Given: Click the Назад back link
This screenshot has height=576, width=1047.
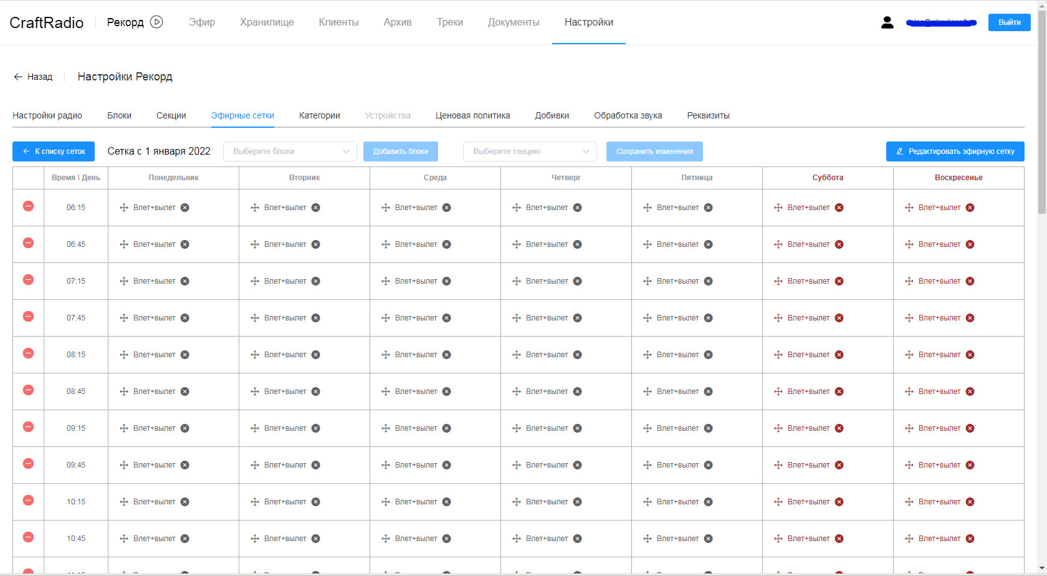Looking at the screenshot, I should coord(33,77).
